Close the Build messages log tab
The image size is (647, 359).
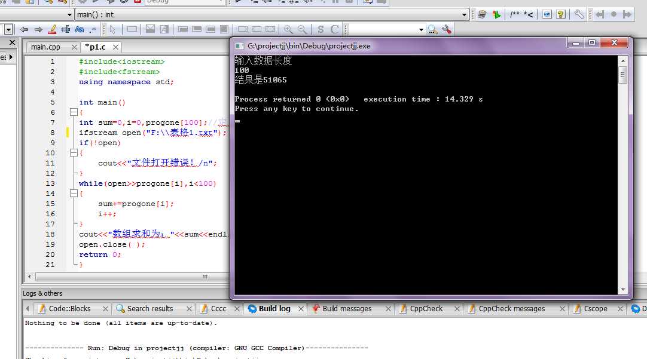(x=388, y=309)
